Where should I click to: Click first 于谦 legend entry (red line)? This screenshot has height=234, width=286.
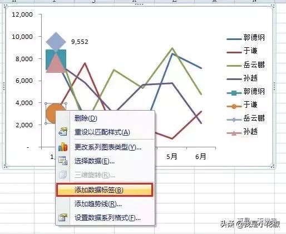point(242,51)
